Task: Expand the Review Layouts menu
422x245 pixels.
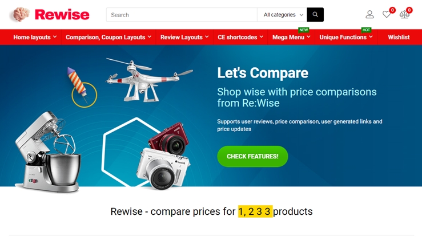Action: 184,37
